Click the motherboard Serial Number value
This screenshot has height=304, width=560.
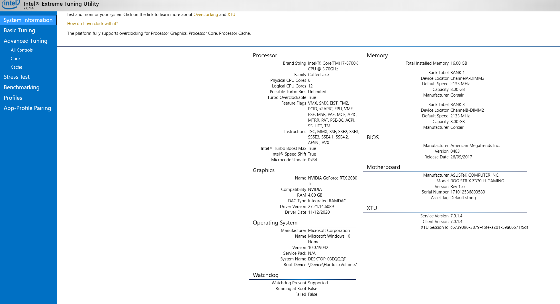click(x=467, y=192)
